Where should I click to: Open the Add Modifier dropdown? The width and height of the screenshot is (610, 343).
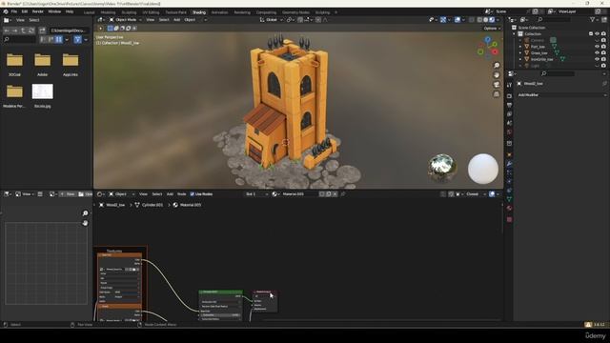(x=561, y=95)
